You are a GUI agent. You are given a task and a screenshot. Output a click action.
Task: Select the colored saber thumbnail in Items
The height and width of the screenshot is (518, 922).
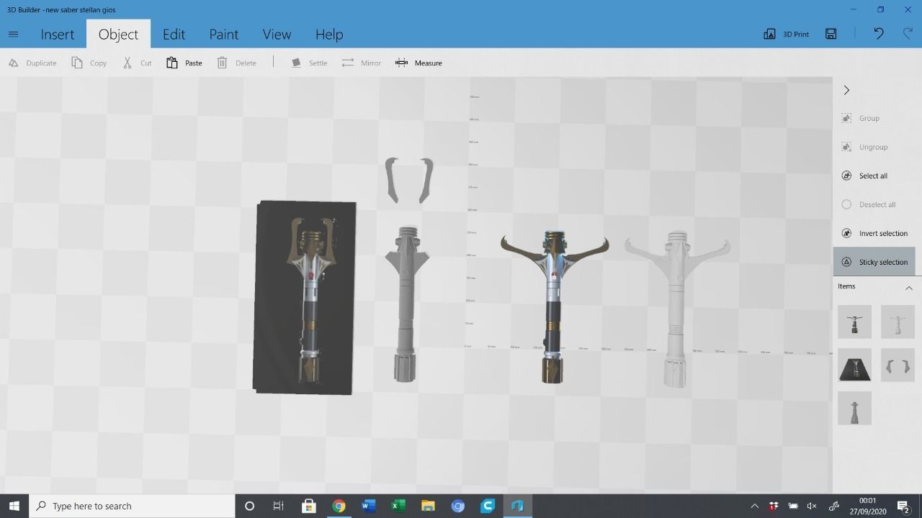[x=854, y=322]
